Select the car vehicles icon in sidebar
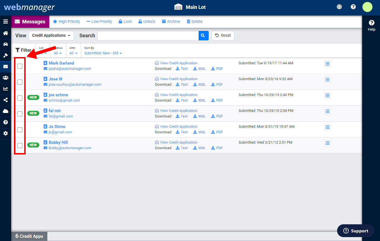 point(6,44)
